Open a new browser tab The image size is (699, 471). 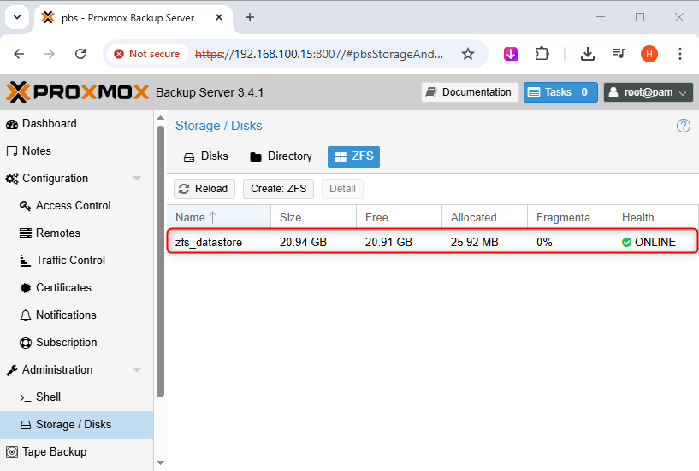(250, 17)
